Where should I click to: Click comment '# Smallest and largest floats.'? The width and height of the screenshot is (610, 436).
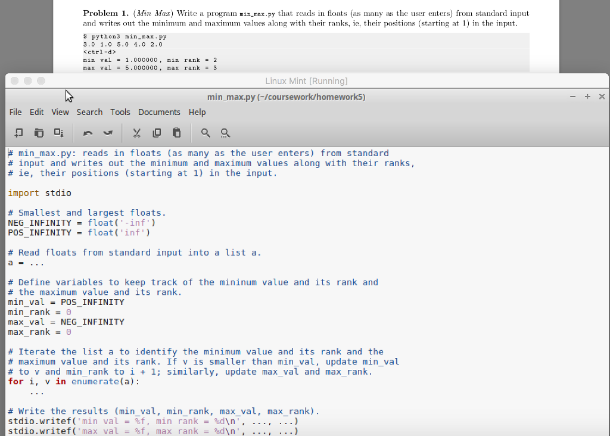[87, 213]
